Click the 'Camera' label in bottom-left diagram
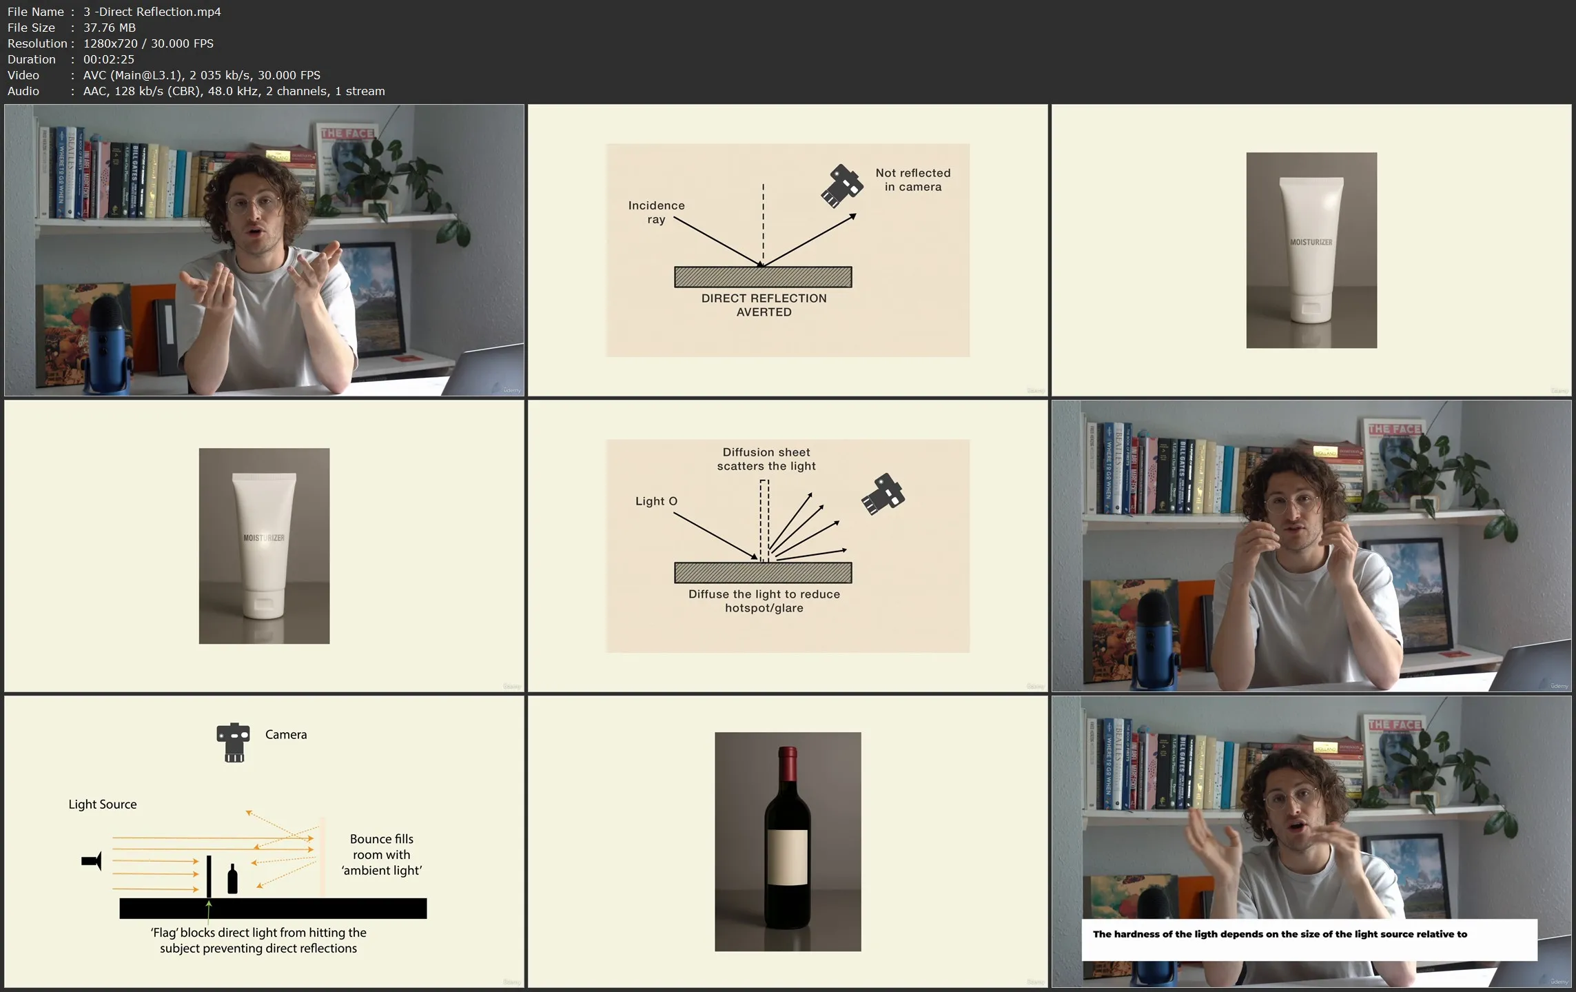Image resolution: width=1576 pixels, height=992 pixels. click(286, 735)
